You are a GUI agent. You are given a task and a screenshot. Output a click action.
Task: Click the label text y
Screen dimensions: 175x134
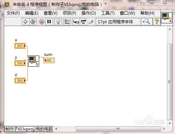[16, 58]
